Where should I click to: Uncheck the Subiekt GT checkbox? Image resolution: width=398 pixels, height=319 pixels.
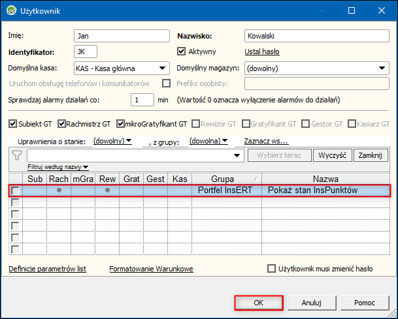(x=13, y=123)
